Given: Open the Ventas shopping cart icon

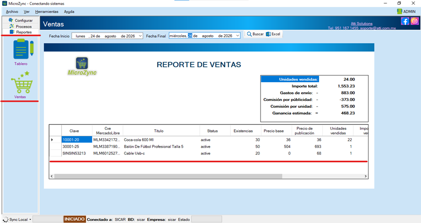Looking at the screenshot, I should [x=22, y=82].
